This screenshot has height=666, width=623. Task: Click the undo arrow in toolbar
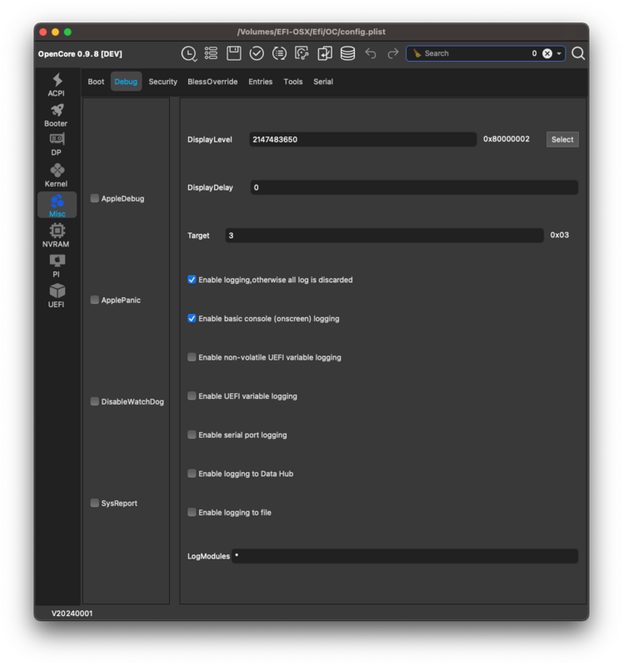click(x=371, y=53)
